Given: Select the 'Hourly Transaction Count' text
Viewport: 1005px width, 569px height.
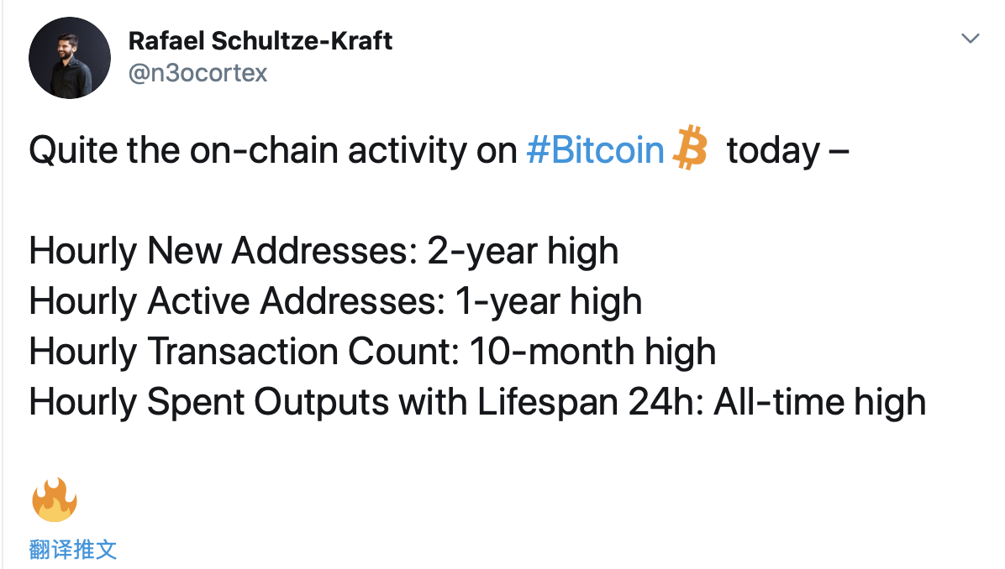Looking at the screenshot, I should [245, 352].
